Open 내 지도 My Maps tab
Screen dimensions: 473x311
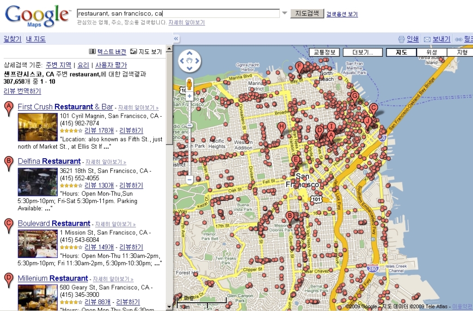pos(36,39)
